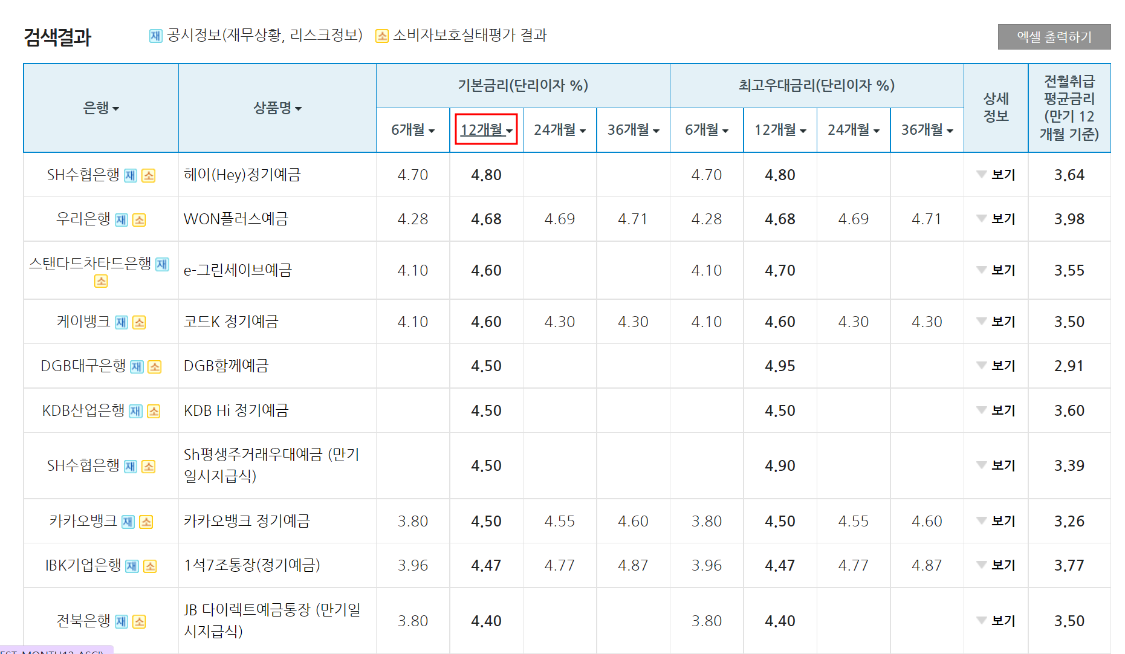The height and width of the screenshot is (654, 1125).
Task: Click 케이뱅크 재 disclosure icon
Action: 122,322
